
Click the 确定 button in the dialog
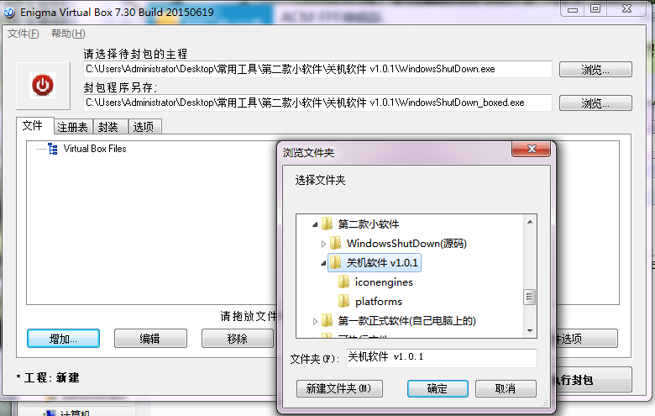click(438, 388)
